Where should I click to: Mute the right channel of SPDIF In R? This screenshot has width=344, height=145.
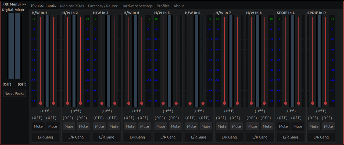coord(328,126)
